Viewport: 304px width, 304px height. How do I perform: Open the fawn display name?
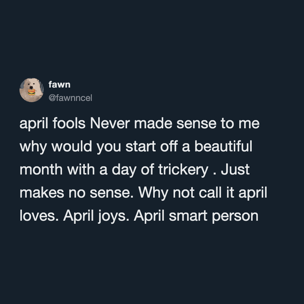pos(59,85)
